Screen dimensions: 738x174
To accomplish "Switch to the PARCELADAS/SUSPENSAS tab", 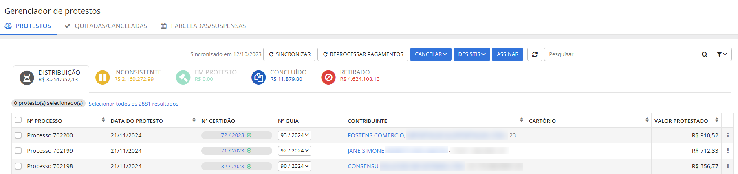I will click(203, 26).
